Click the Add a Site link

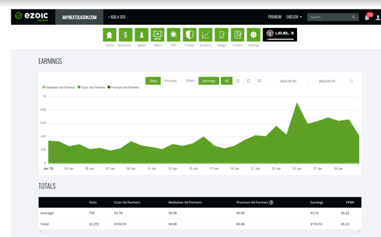coord(117,17)
